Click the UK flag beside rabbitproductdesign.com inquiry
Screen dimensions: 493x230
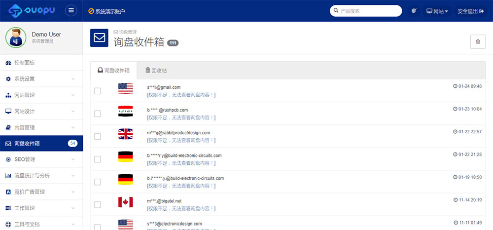coord(125,134)
